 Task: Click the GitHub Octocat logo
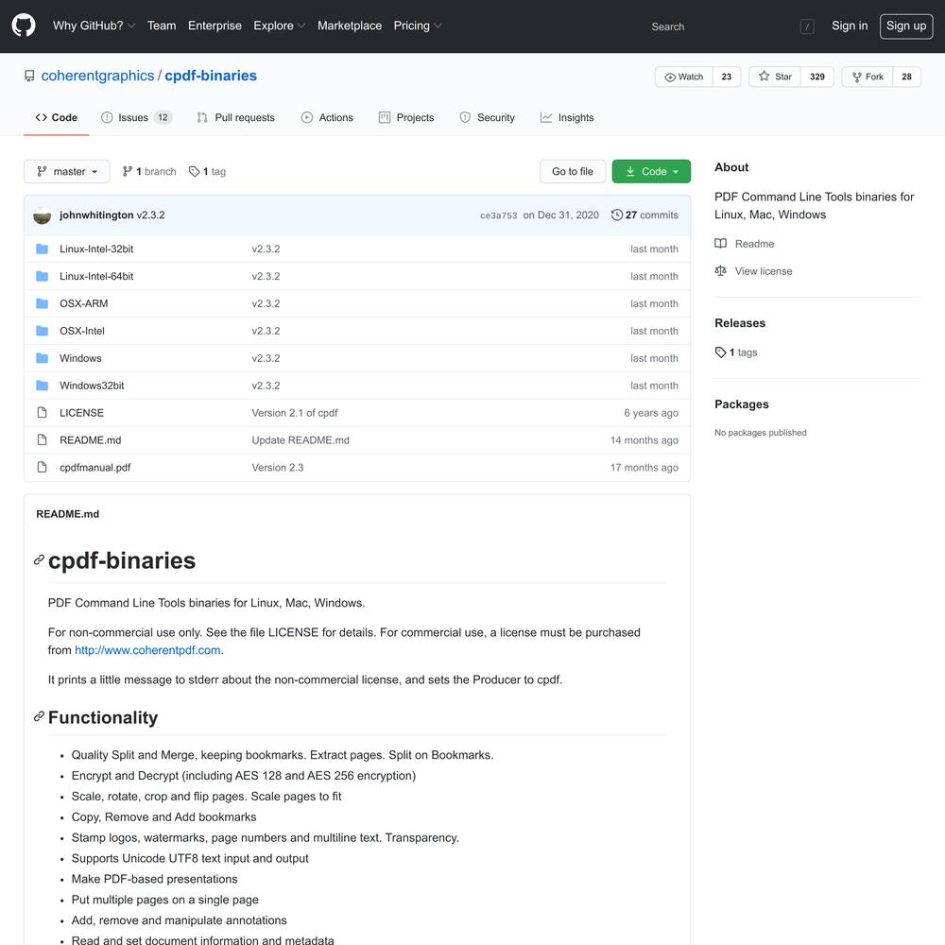click(24, 26)
